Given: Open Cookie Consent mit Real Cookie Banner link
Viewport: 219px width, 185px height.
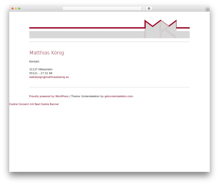Looking at the screenshot, I should [x=34, y=104].
